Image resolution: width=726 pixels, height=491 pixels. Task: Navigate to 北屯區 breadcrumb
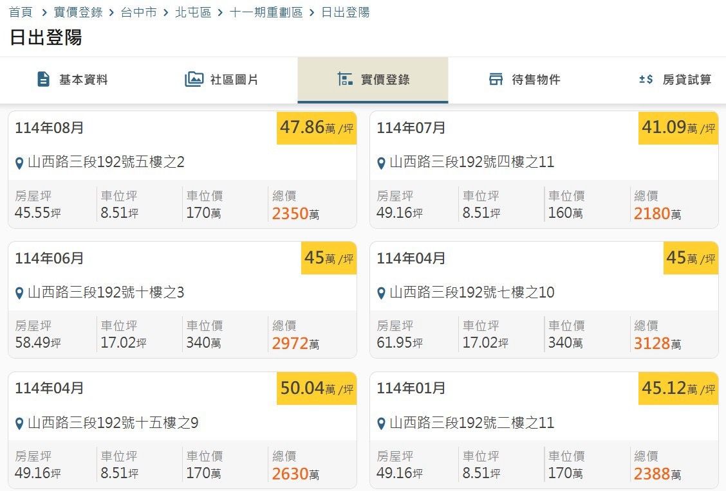pyautogui.click(x=193, y=12)
